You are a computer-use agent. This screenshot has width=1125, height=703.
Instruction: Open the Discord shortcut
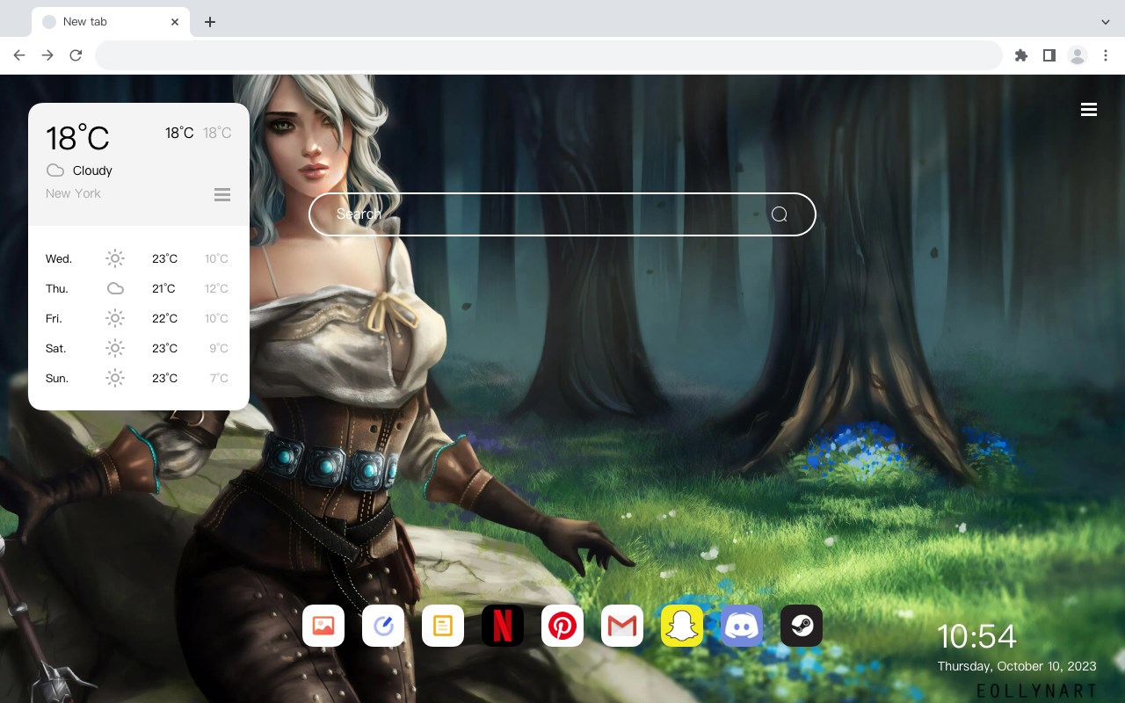coord(742,626)
